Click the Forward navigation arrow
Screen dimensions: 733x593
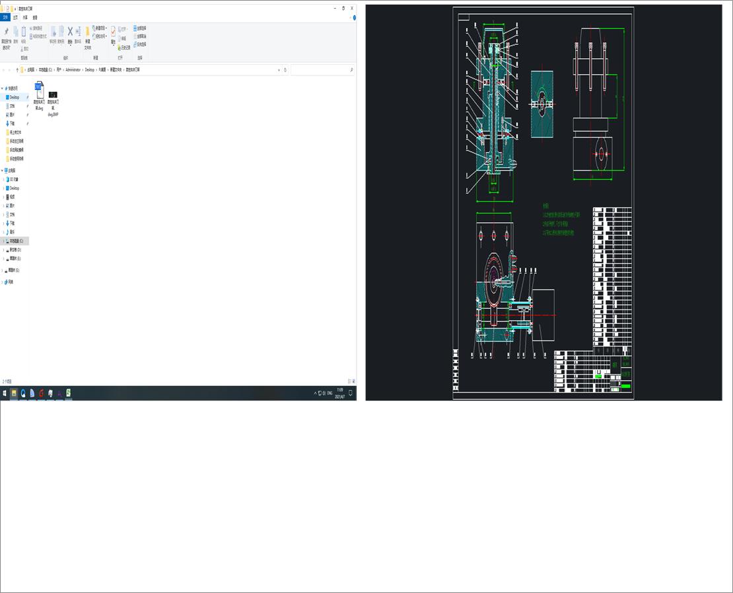[9, 69]
